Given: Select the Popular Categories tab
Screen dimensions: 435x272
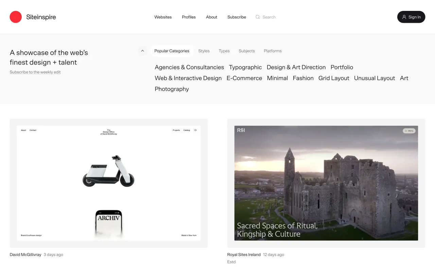Looking at the screenshot, I should click(172, 51).
